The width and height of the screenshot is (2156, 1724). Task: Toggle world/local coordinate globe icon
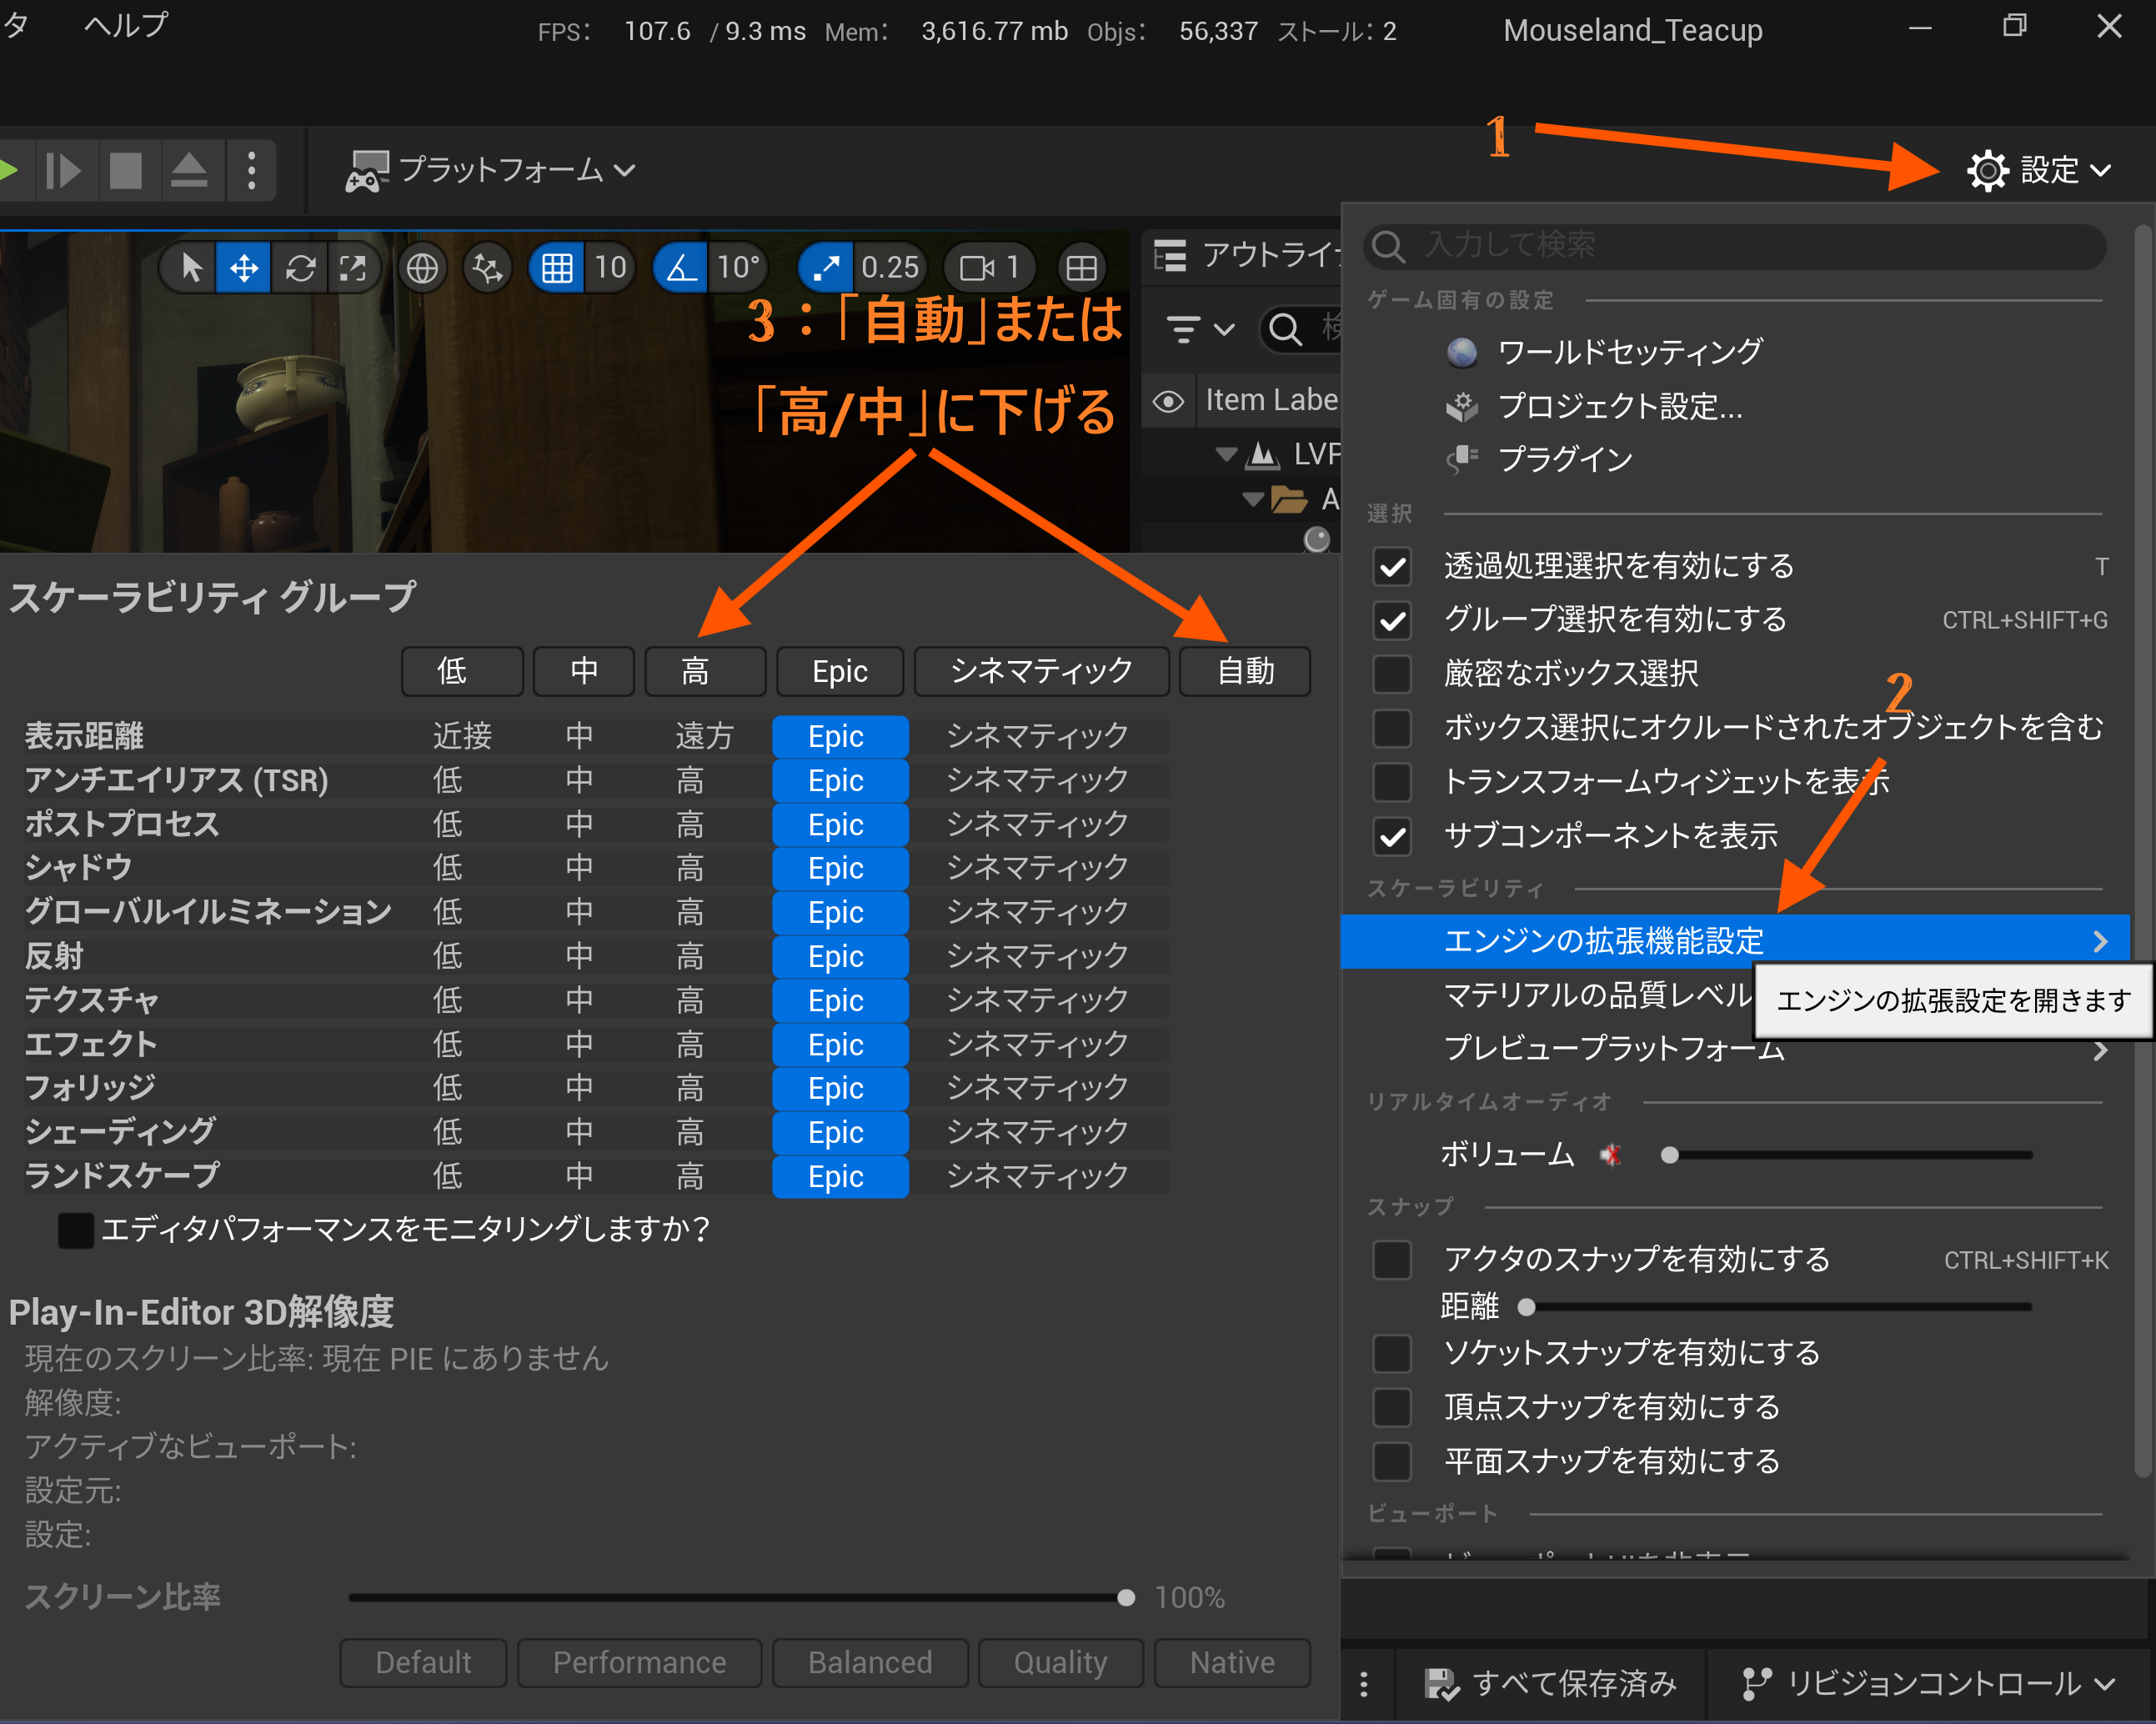422,268
